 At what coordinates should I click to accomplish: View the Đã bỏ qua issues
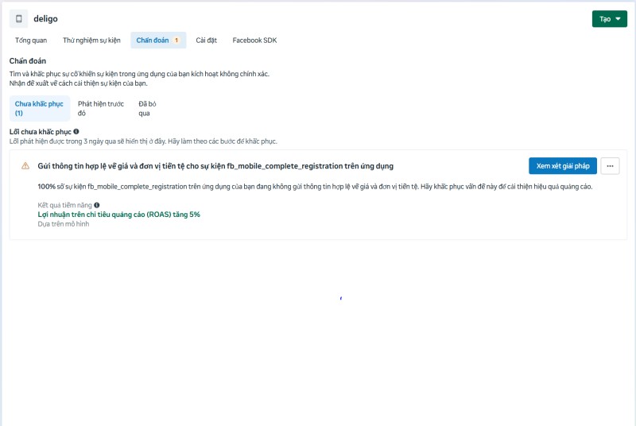click(147, 108)
